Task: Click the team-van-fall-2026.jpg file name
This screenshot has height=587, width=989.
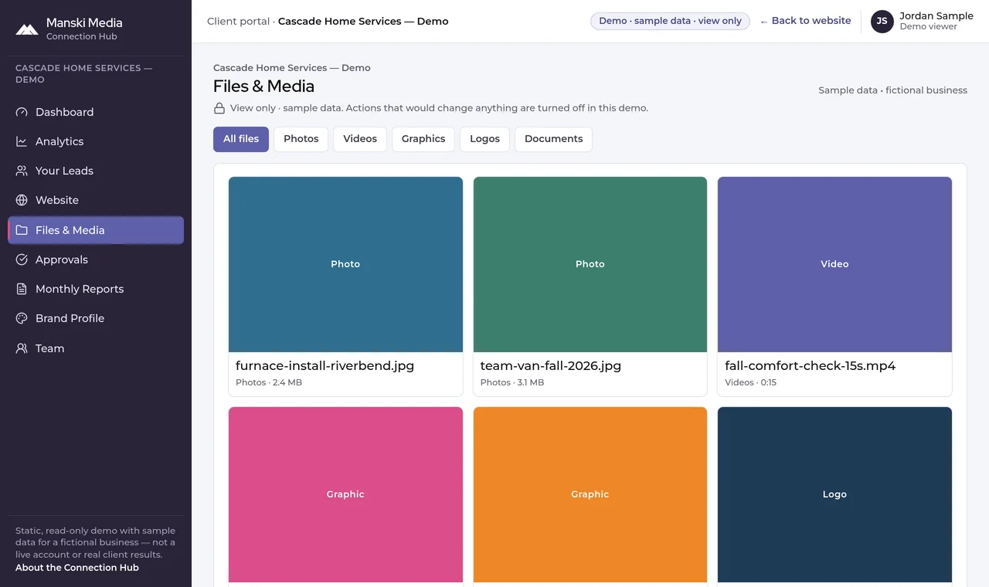Action: pos(551,366)
